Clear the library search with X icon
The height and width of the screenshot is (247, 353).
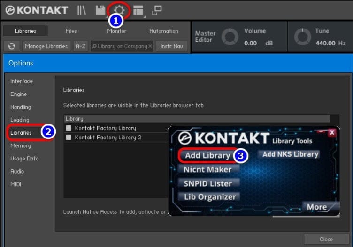(150, 46)
